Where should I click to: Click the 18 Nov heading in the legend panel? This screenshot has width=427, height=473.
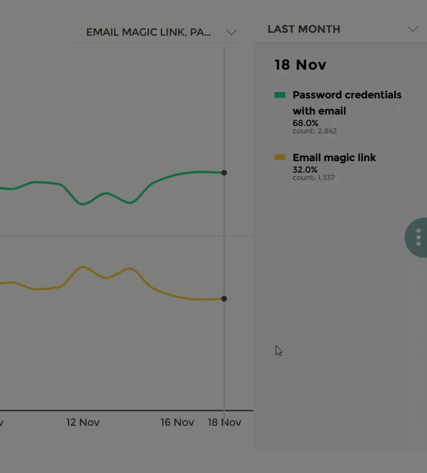coord(300,65)
